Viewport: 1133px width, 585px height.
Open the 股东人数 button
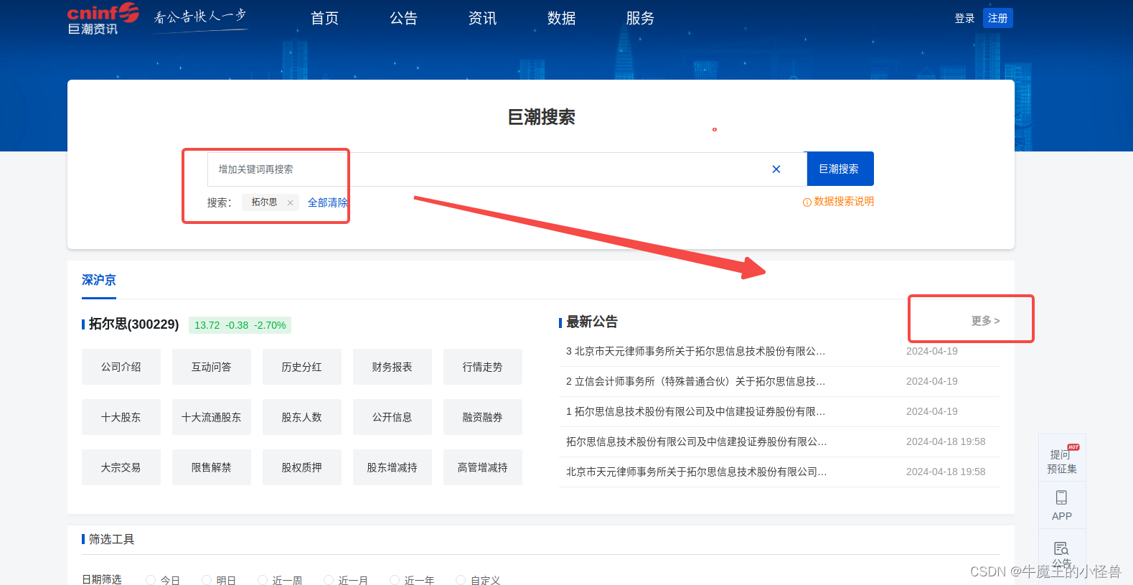(x=302, y=417)
